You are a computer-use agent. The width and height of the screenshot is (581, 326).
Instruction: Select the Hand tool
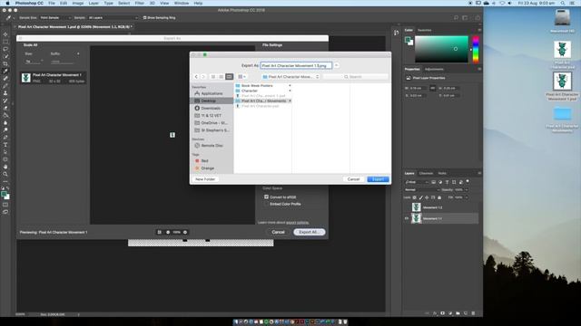coord(5,167)
